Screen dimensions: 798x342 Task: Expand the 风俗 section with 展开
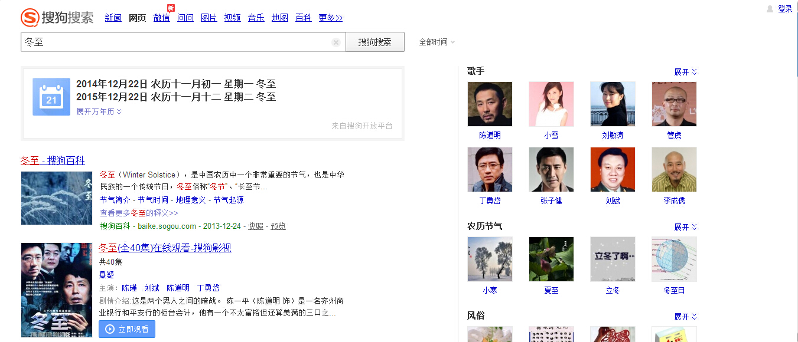click(x=685, y=317)
